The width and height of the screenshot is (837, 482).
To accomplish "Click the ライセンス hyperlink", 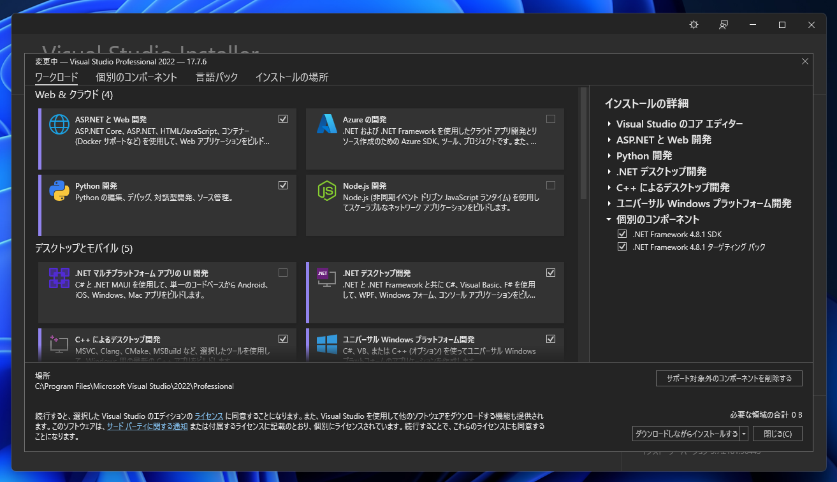I will (208, 416).
